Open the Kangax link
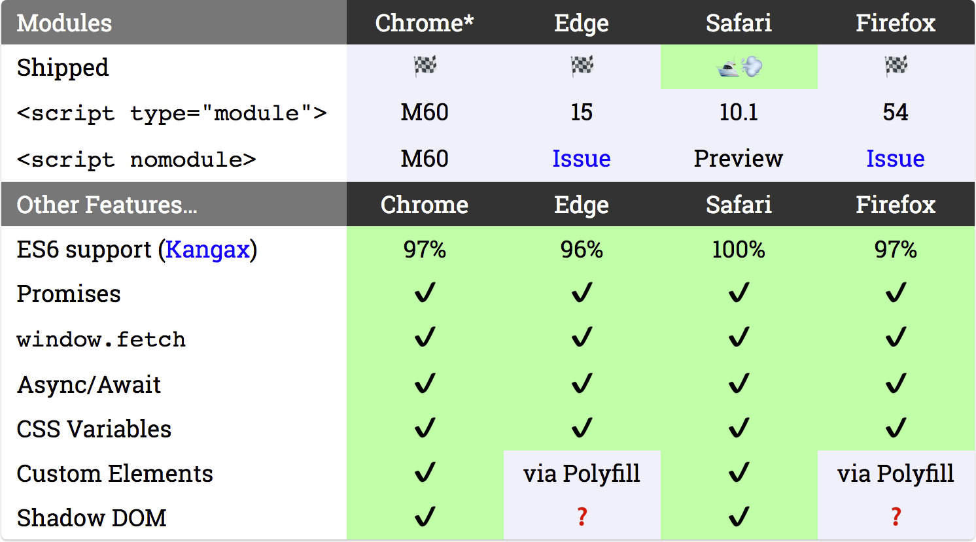The image size is (976, 542). coord(207,250)
